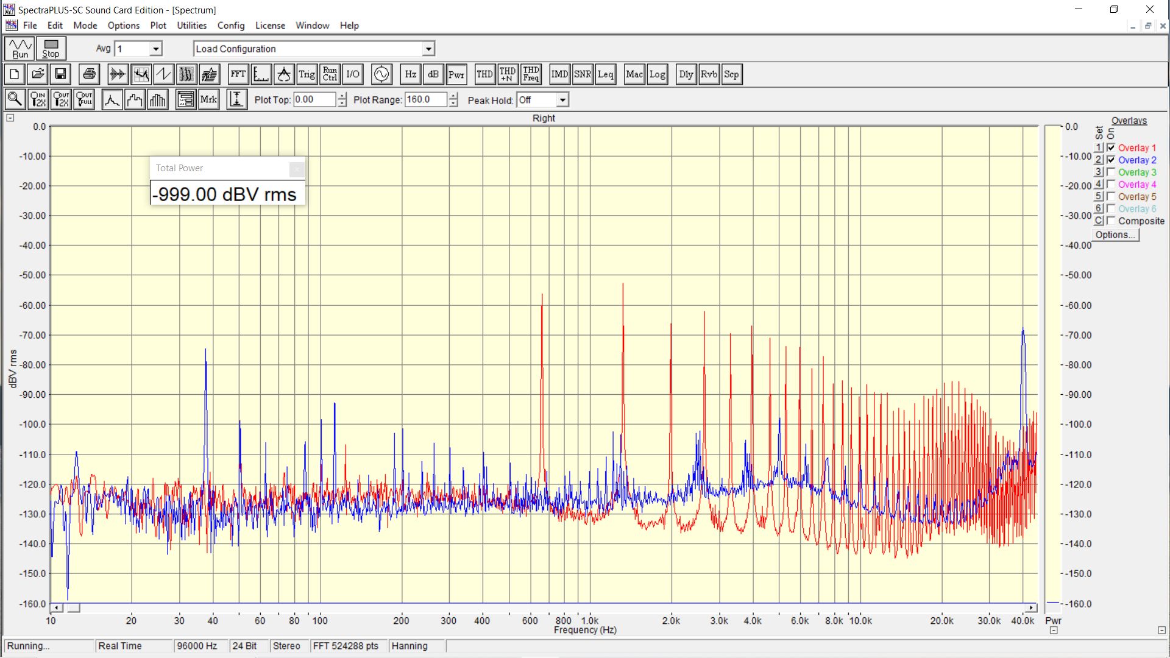Open the Load Configuration dropdown
Image resolution: width=1170 pixels, height=658 pixels.
pyautogui.click(x=428, y=49)
